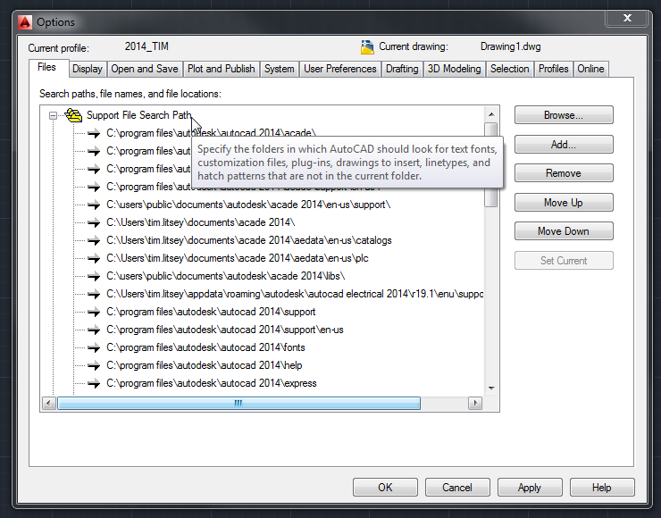Click the Add... button
Viewport: 661px width, 518px height.
pos(564,145)
